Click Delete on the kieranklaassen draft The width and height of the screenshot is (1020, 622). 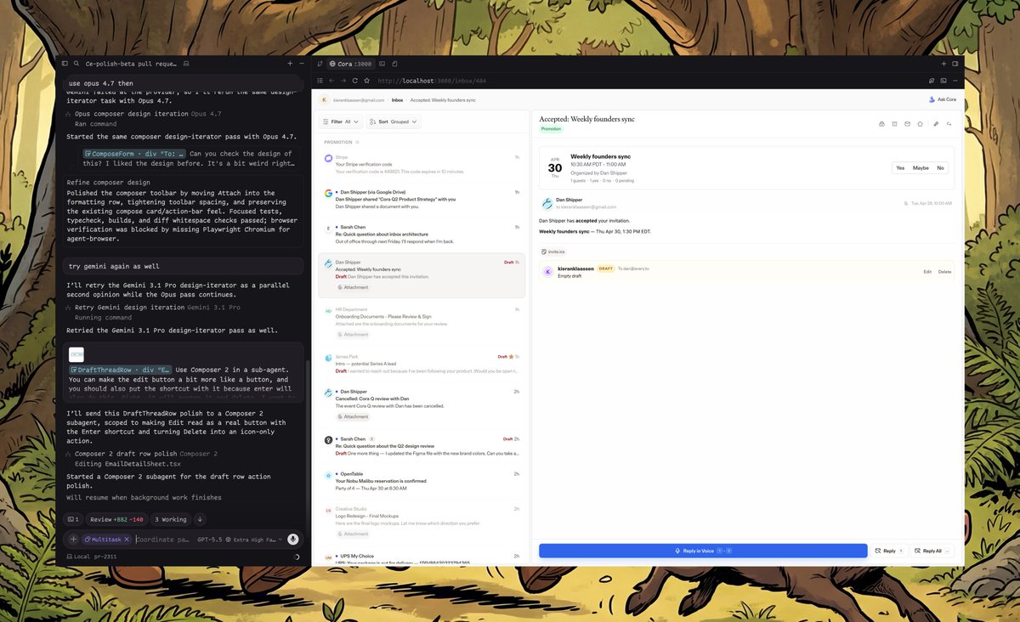(944, 271)
